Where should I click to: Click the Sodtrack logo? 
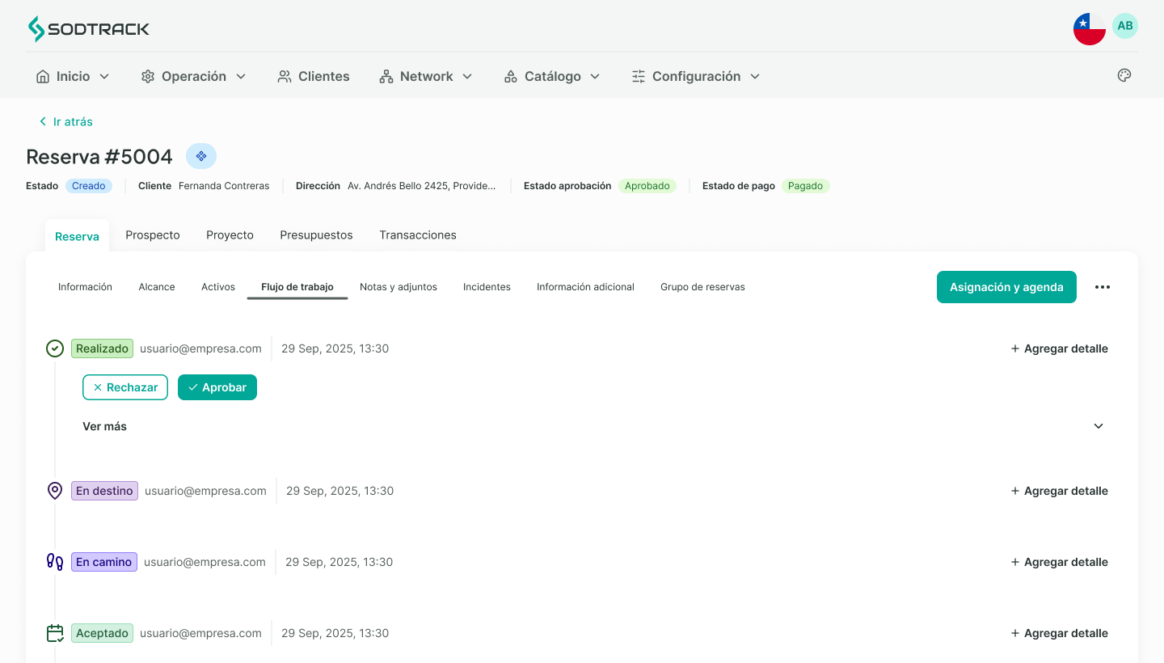[88, 27]
